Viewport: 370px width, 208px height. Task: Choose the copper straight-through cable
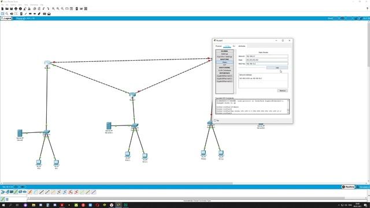coord(42,192)
